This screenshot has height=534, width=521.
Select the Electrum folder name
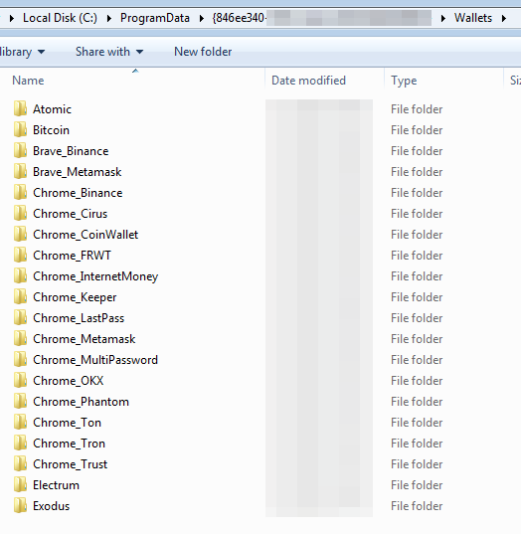[x=56, y=485]
